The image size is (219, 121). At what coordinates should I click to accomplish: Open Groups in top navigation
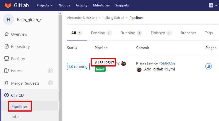pos(64,5)
